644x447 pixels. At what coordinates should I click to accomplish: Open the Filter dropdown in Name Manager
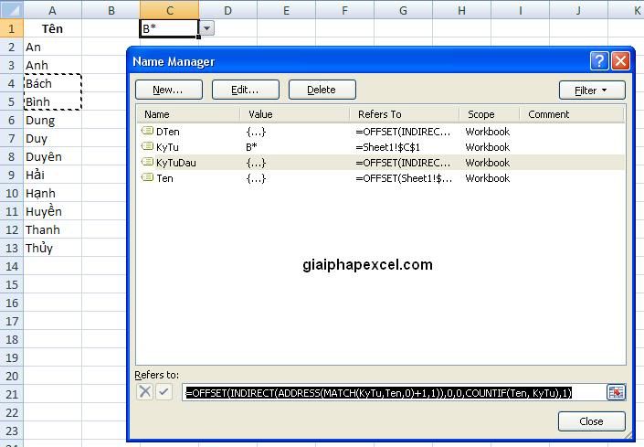point(592,90)
